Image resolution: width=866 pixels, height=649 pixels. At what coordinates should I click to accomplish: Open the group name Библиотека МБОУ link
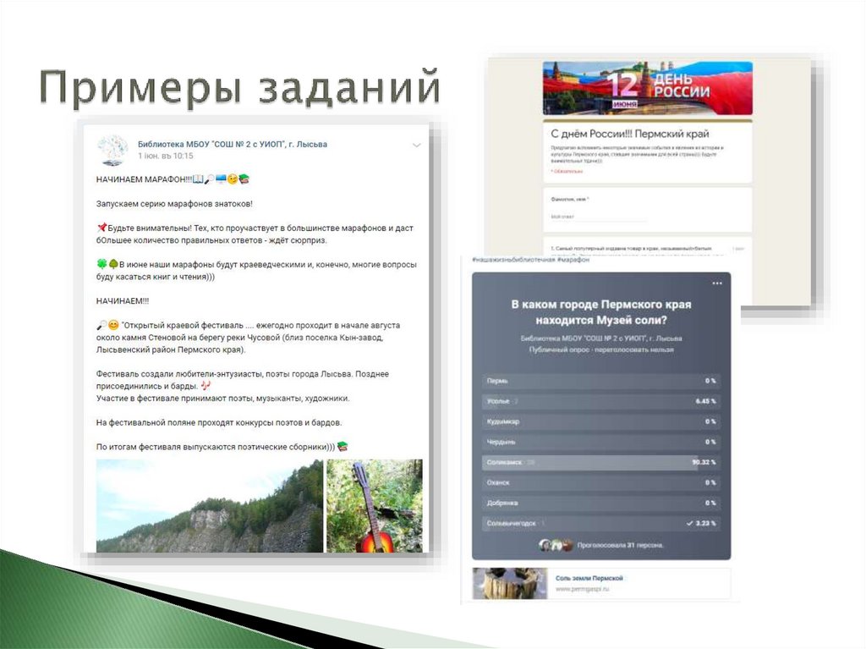pyautogui.click(x=233, y=145)
